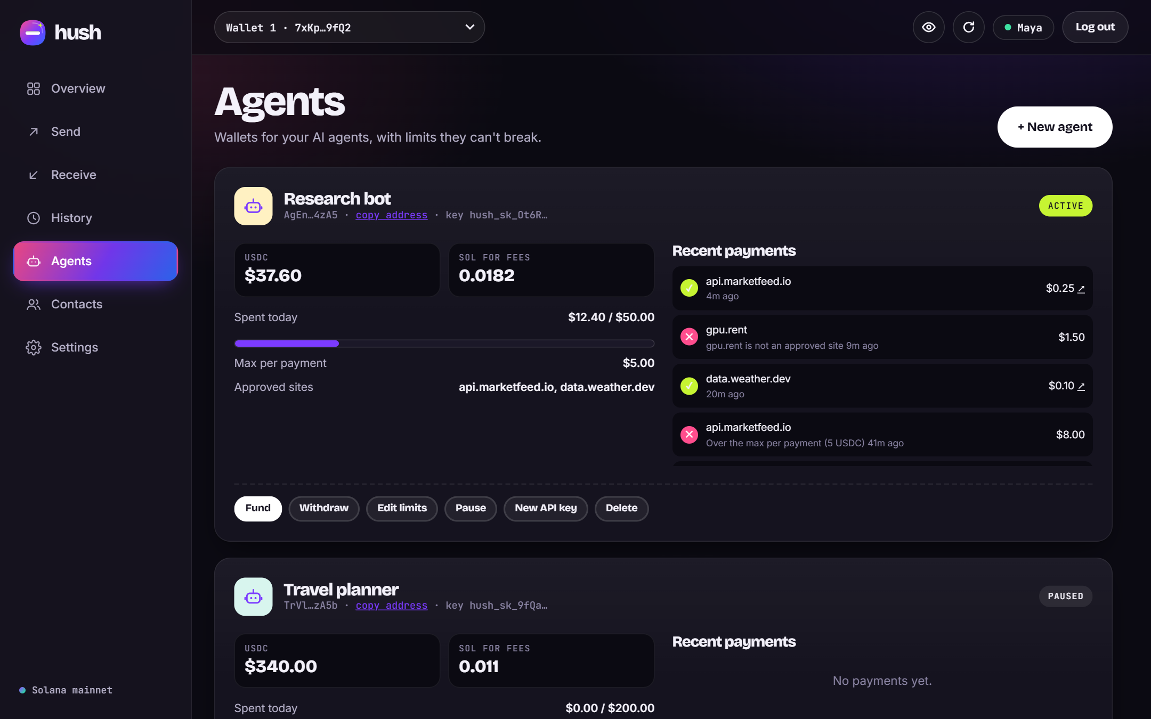This screenshot has height=719, width=1151.
Task: Click success check icon for api.marketfeed.io payment
Action: pos(689,288)
